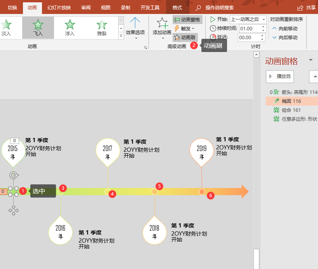Open the 录制 (Record) ribbon tab
Viewport: 318px width, 269px height.
point(125,7)
